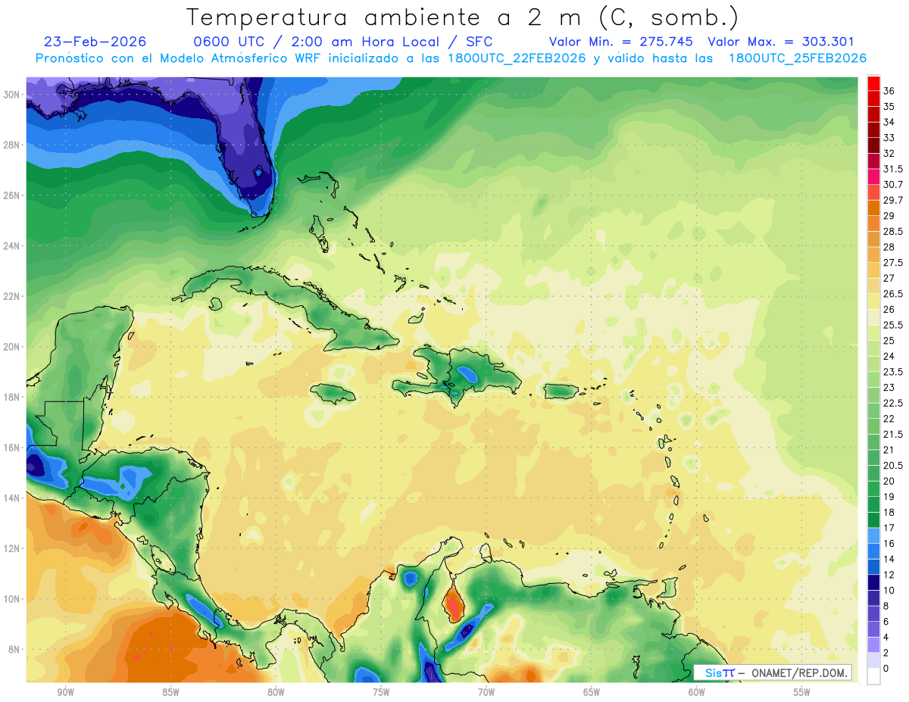Click the colorbar value label "28.5"
The height and width of the screenshot is (702, 909).
coord(893,231)
